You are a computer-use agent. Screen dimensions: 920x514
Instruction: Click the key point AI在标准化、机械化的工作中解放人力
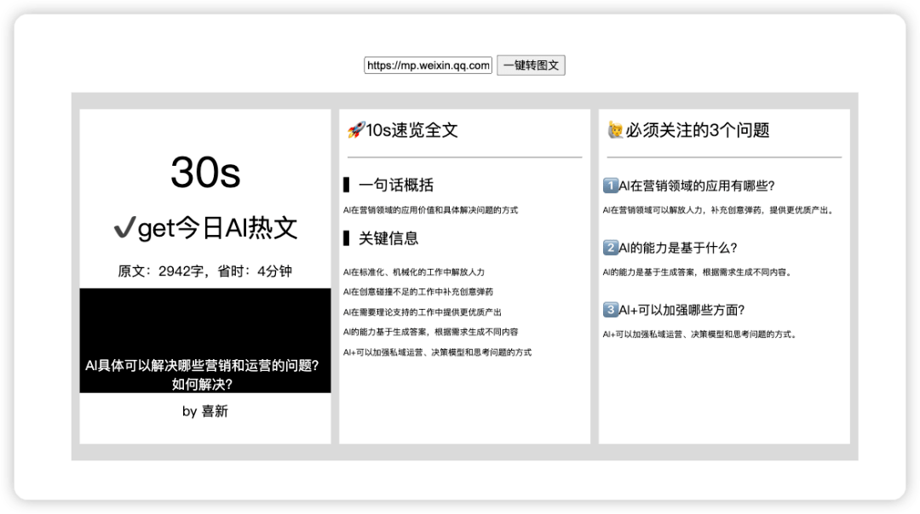click(413, 272)
